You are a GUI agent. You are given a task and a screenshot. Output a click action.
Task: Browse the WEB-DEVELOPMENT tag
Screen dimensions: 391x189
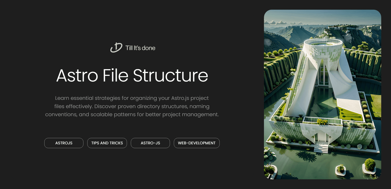[197, 143]
